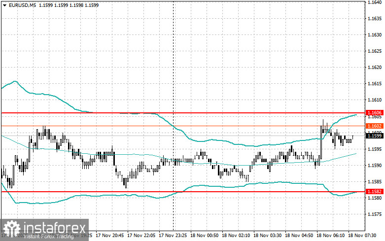Select the OHLC values 1.1599 1.1599 1.1598 1.1599
385x241 pixels.
[69, 5]
